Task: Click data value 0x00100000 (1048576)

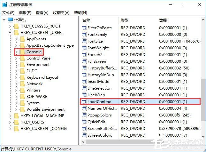Action: click(179, 41)
